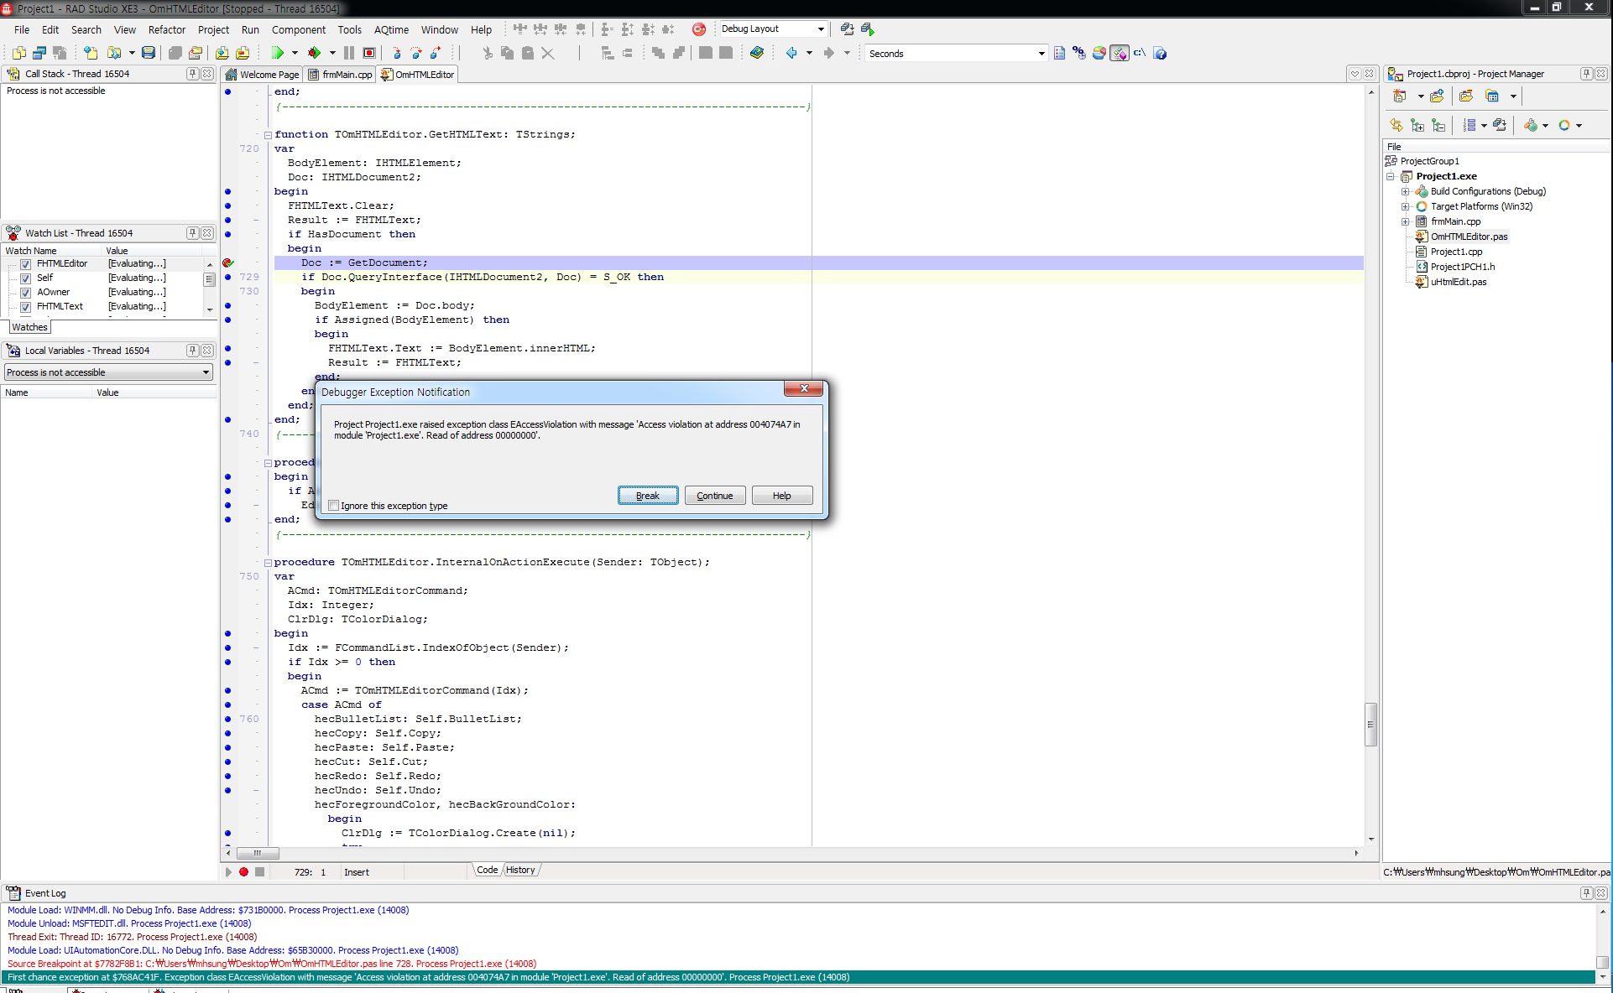Uncheck the FHTMLEditor watch checkbox

coord(26,264)
